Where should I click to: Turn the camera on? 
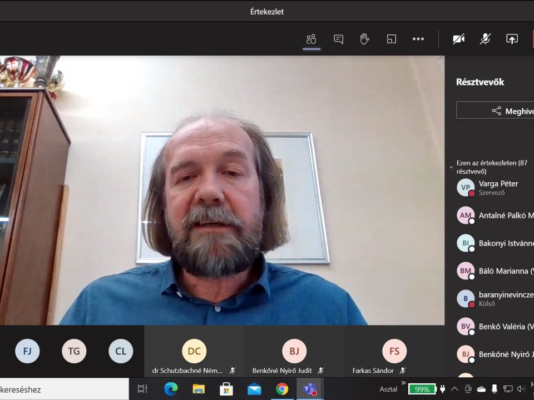click(x=458, y=39)
